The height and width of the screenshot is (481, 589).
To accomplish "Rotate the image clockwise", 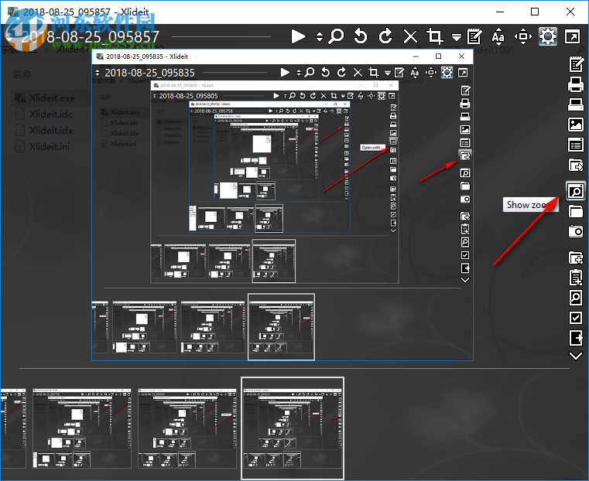I will pyautogui.click(x=385, y=36).
